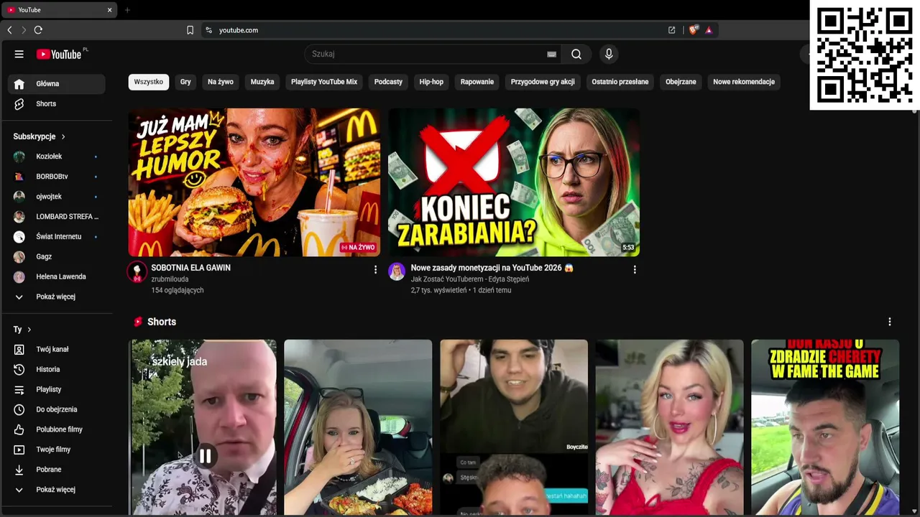The height and width of the screenshot is (517, 920).
Task: Open the Helena Lawenda subscription channel
Action: pos(57,277)
